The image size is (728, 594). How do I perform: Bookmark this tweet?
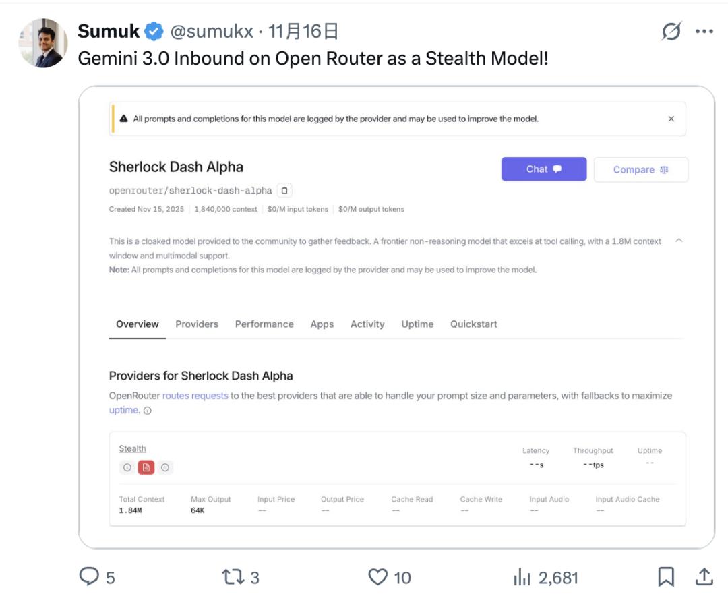pyautogui.click(x=666, y=576)
